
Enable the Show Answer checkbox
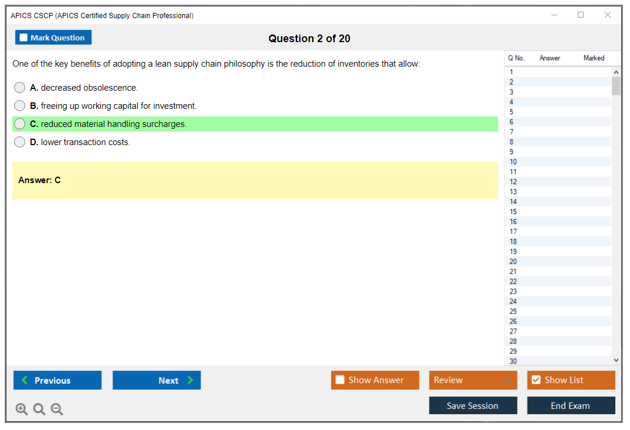340,380
